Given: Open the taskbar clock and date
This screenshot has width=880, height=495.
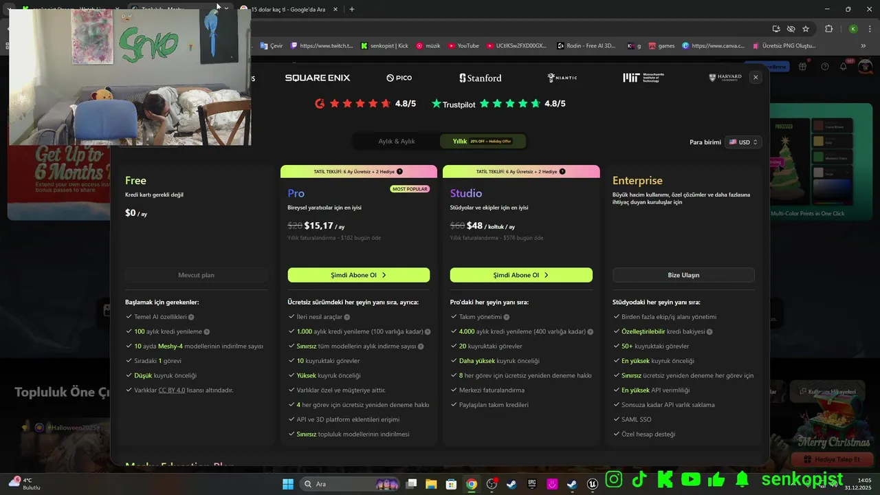Looking at the screenshot, I should (x=859, y=484).
